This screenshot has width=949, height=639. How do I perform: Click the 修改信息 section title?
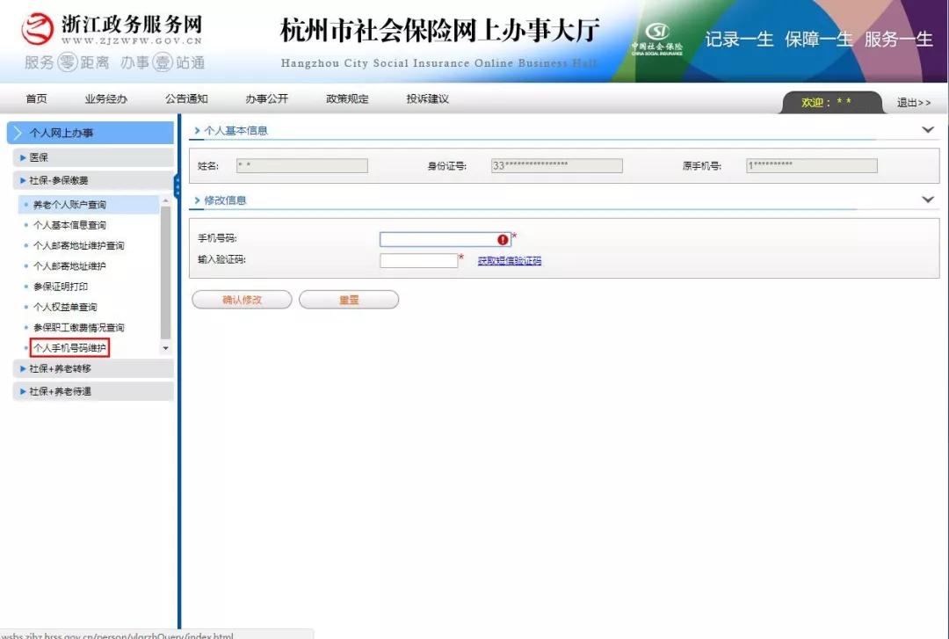coord(225,200)
